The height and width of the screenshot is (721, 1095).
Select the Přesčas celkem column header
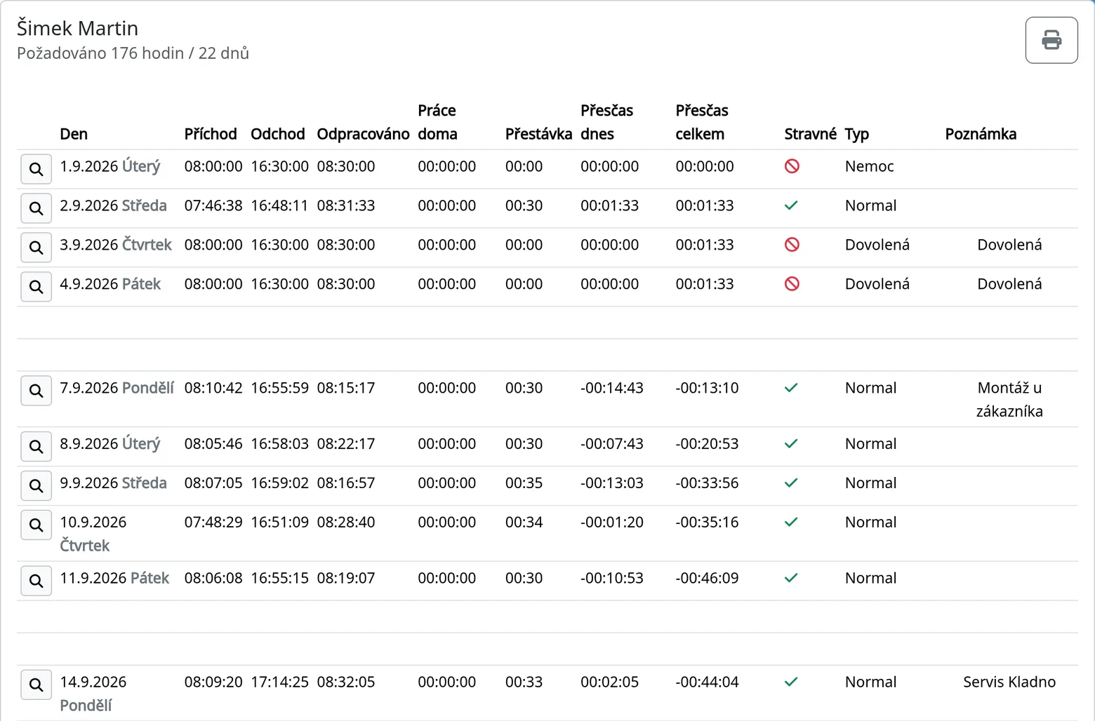point(702,122)
